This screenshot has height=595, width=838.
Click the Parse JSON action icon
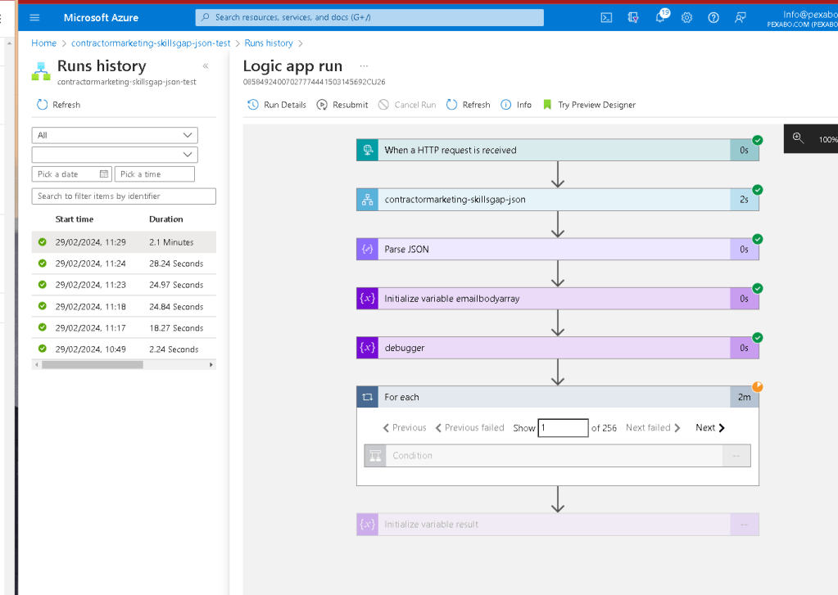(368, 250)
